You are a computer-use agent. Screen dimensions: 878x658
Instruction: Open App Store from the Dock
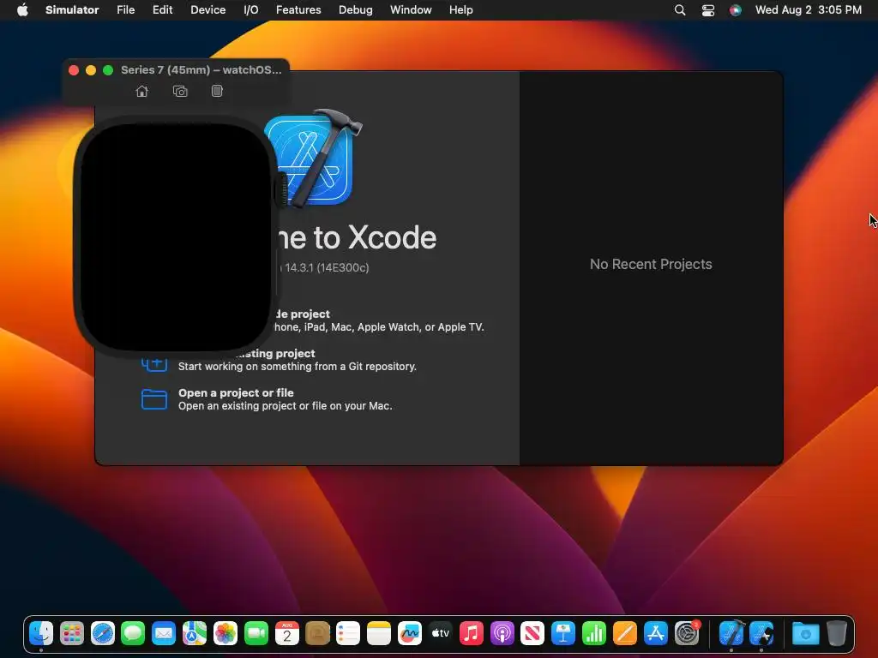tap(655, 633)
